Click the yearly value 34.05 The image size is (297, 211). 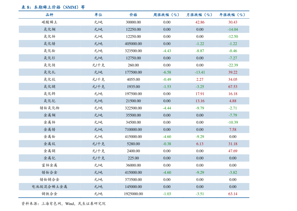tap(233, 79)
